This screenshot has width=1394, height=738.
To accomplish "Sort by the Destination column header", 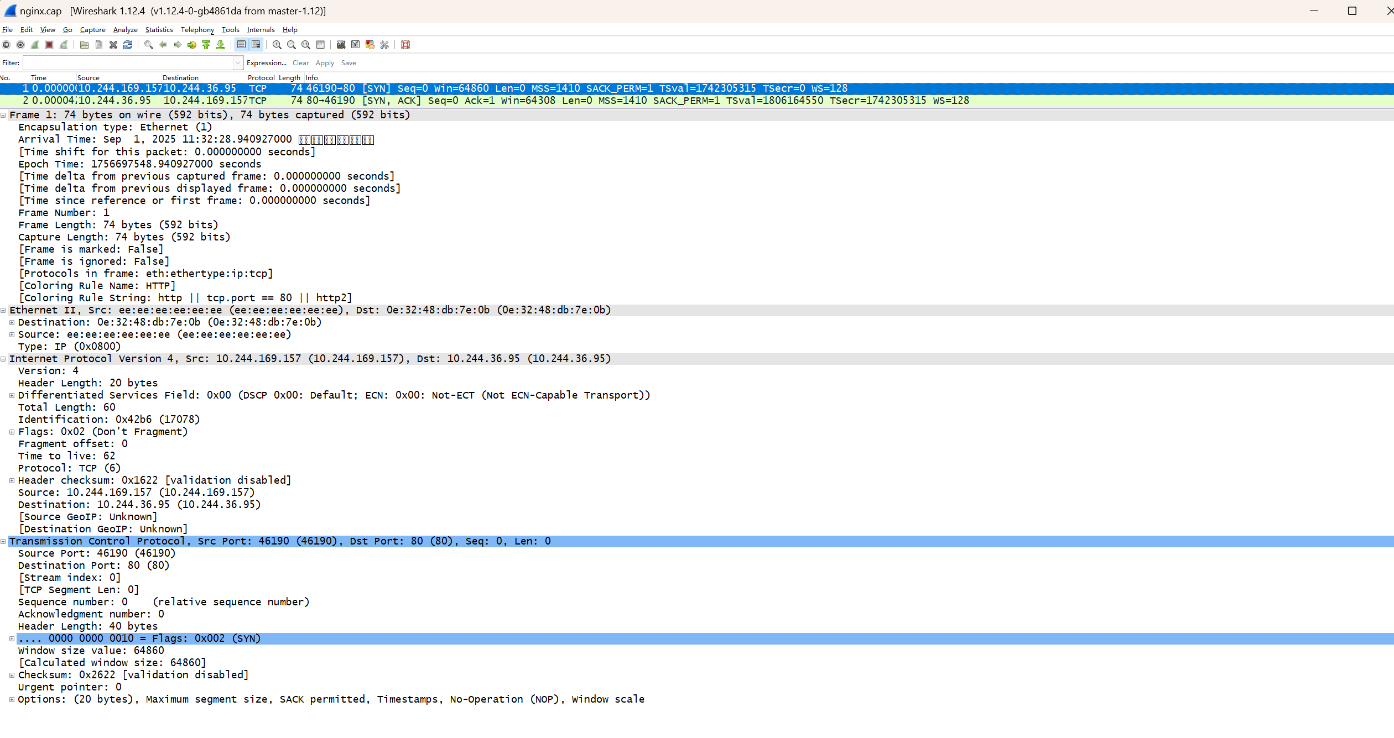I will click(x=204, y=78).
